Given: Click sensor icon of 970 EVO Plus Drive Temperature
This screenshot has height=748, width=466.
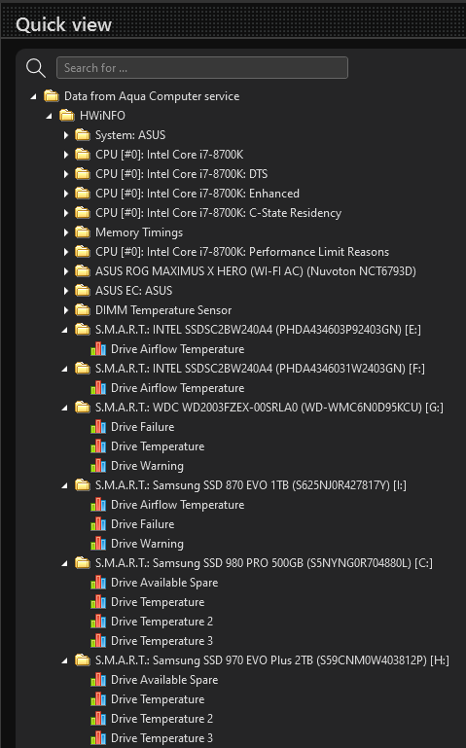Looking at the screenshot, I should (x=98, y=699).
